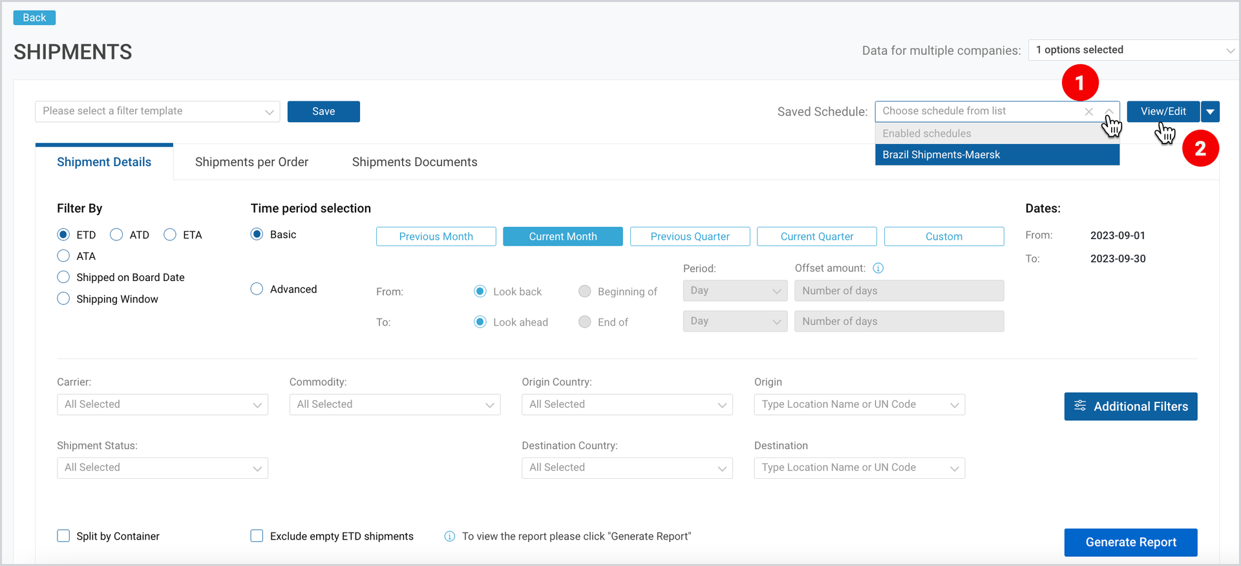Open the filter template dropdown
Viewport: 1241px width, 566px height.
click(x=158, y=111)
